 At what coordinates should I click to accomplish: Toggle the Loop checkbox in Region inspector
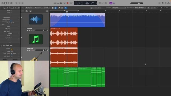pyautogui.click(x=11, y=12)
